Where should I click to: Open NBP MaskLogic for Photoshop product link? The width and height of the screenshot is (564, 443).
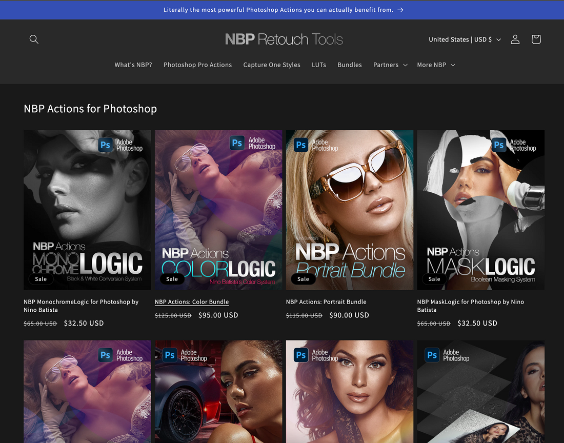[x=471, y=306]
